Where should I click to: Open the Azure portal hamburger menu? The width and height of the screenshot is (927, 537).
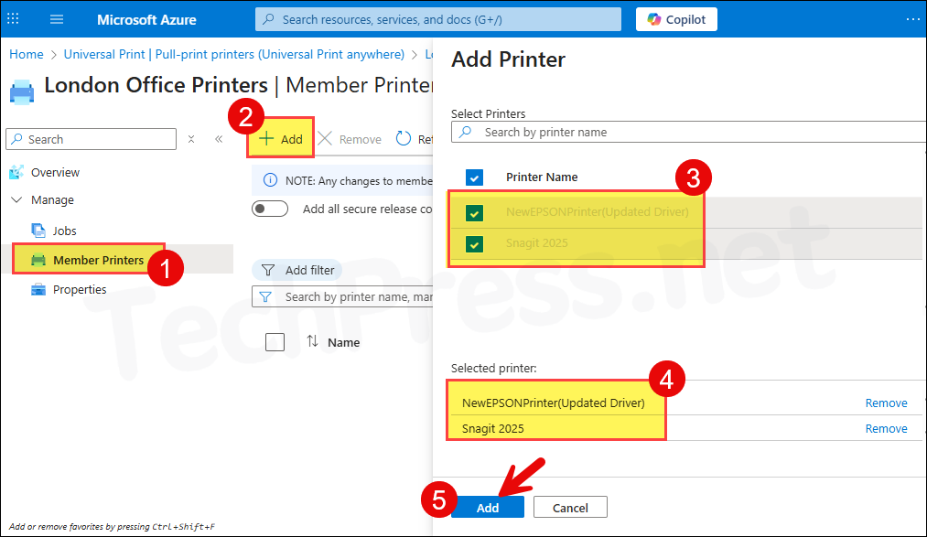tap(57, 19)
